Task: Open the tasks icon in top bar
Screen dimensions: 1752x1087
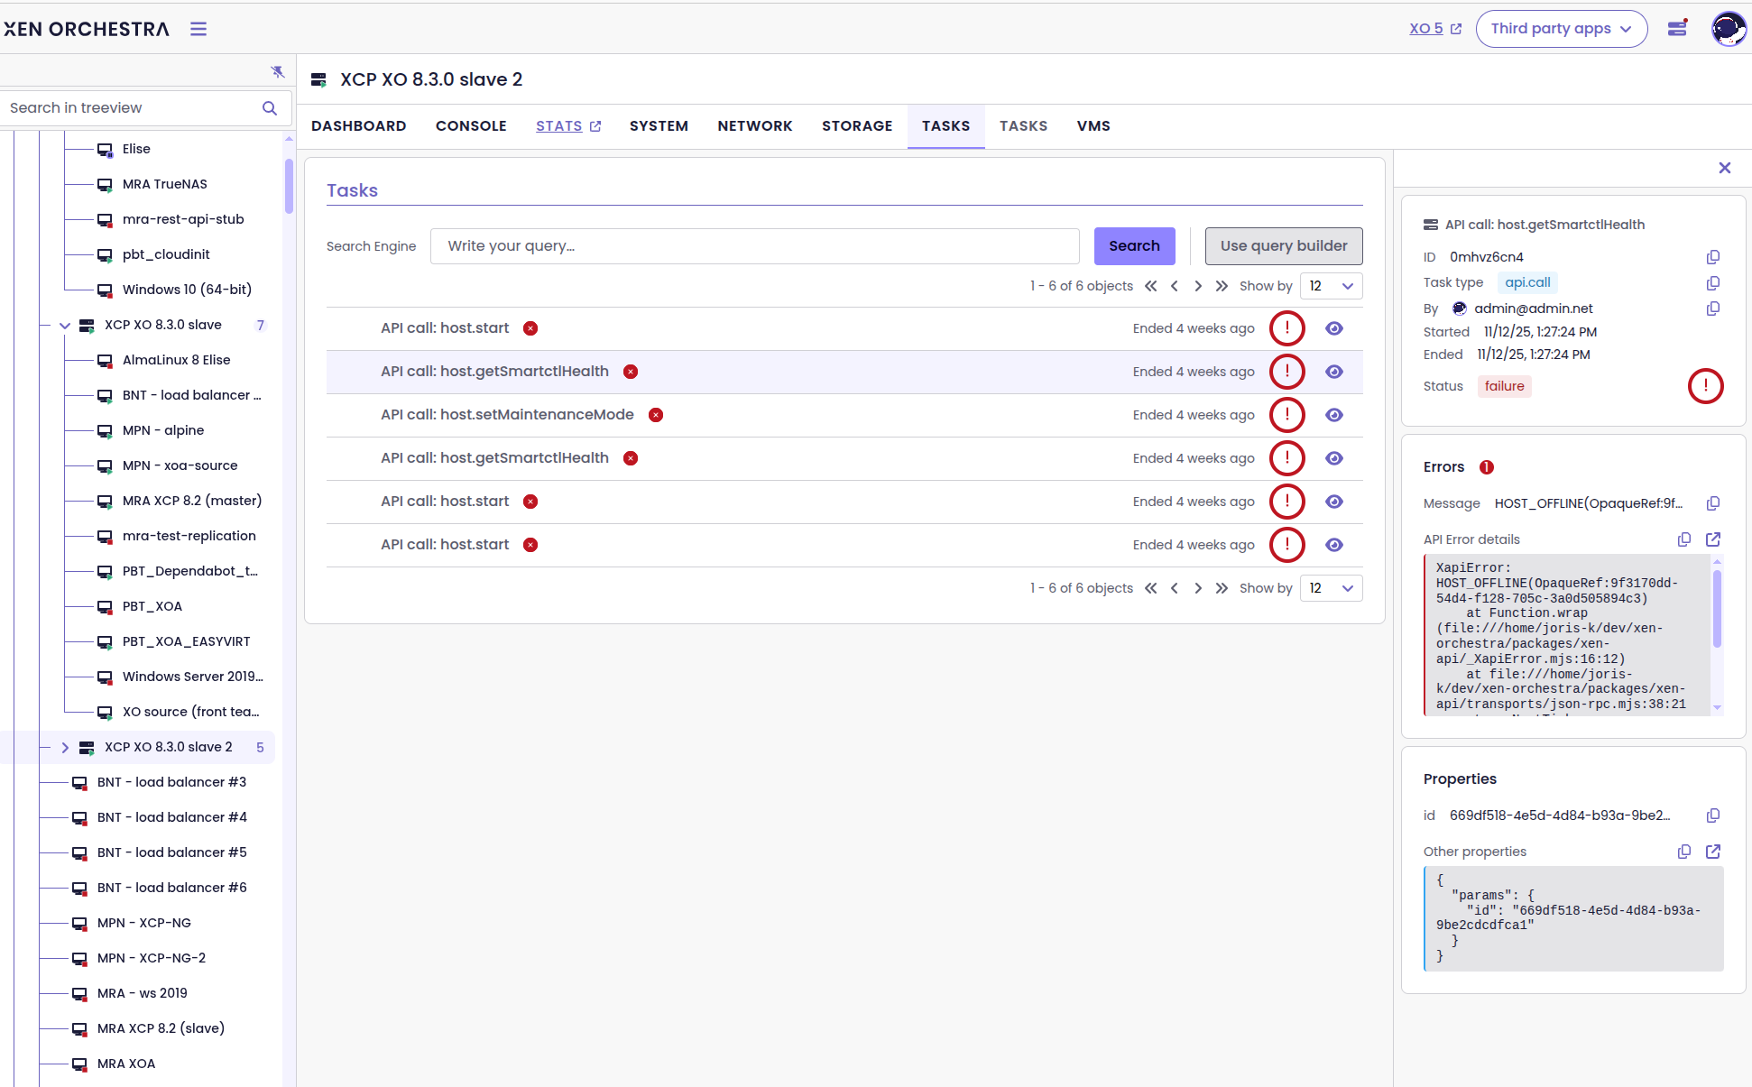Action: click(1677, 29)
